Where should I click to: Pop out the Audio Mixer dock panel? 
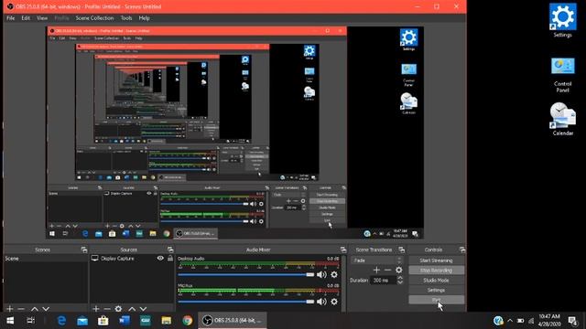tap(343, 249)
